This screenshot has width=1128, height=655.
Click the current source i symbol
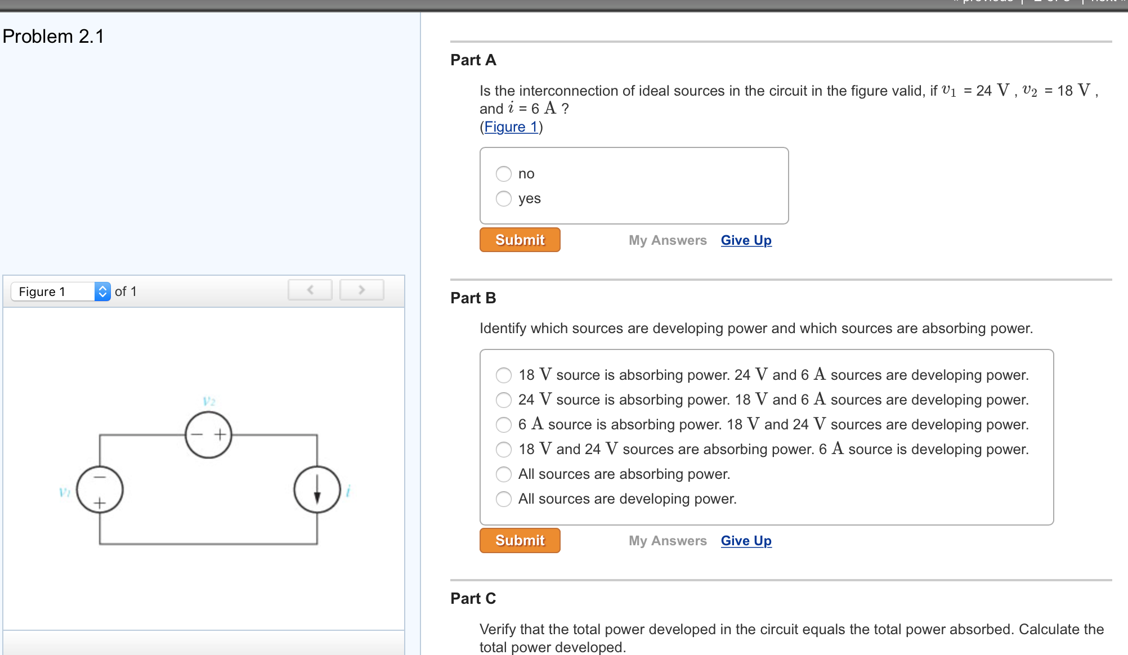pos(317,490)
